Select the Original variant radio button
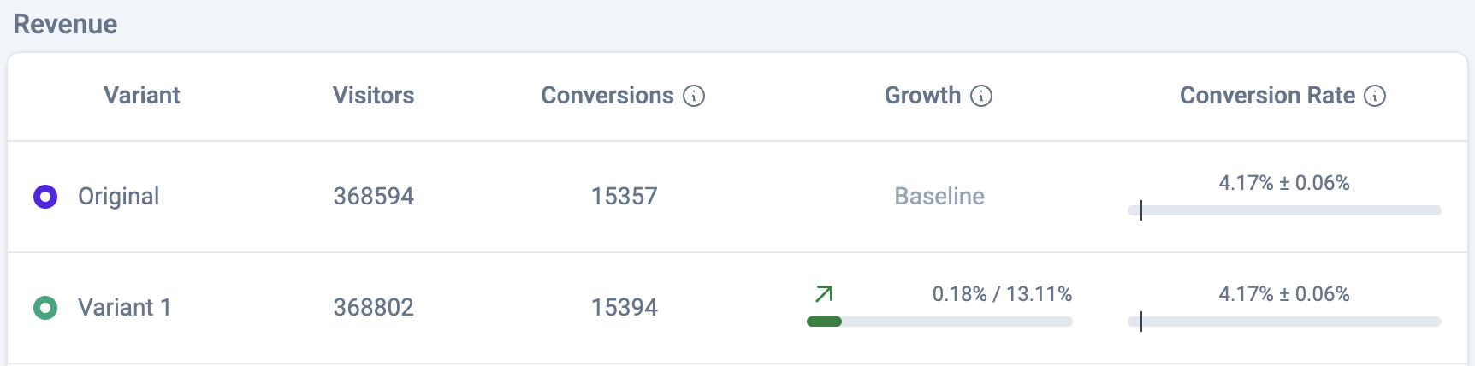1475x366 pixels. coord(45,197)
